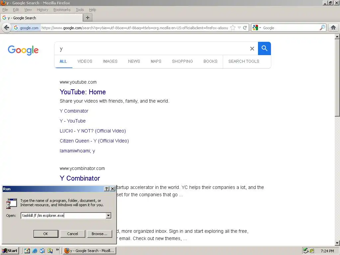This screenshot has height=255, width=340.
Task: Click the Google logo
Action: (x=23, y=50)
